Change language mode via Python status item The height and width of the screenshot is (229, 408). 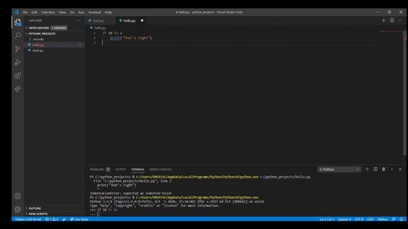(x=382, y=219)
